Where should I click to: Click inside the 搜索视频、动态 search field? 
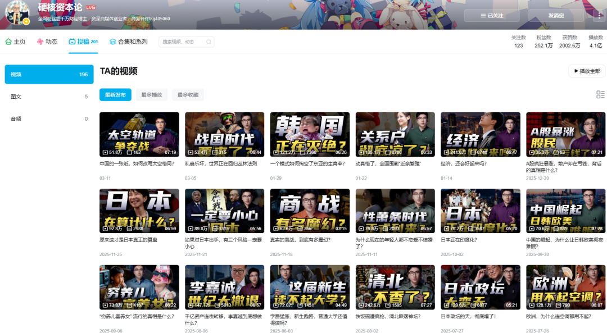pyautogui.click(x=181, y=42)
